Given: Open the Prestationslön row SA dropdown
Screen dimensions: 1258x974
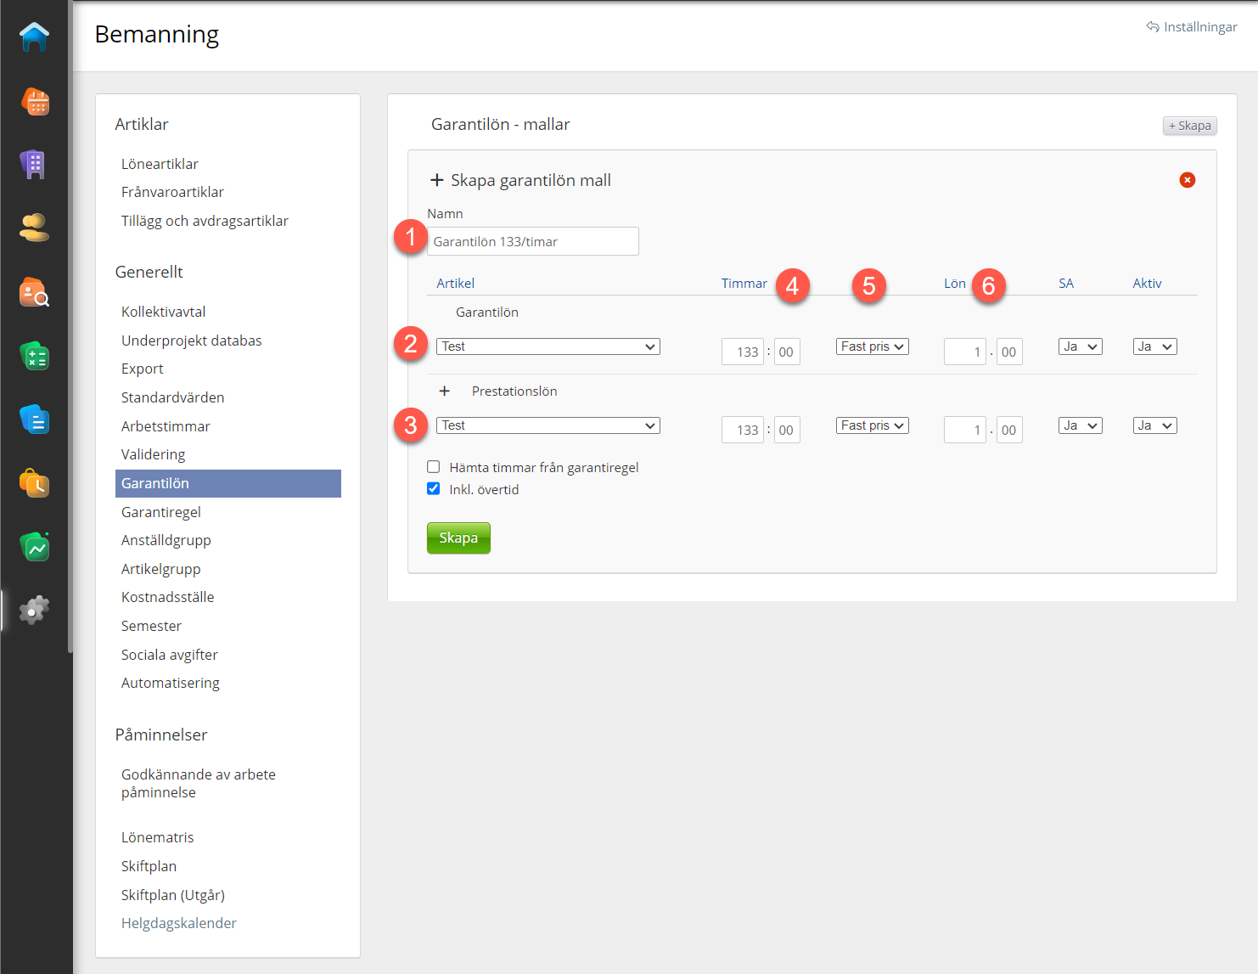Looking at the screenshot, I should pos(1080,425).
